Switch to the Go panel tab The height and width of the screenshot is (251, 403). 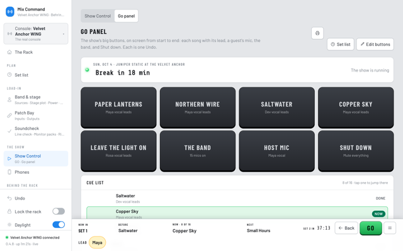[126, 16]
